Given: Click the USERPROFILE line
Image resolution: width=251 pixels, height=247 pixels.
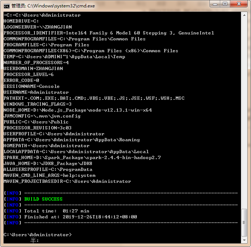Looking at the screenshot, I should click(54, 134).
